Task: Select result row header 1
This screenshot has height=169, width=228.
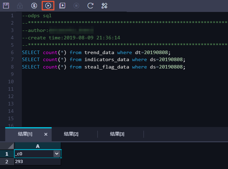Action: coord(7,154)
